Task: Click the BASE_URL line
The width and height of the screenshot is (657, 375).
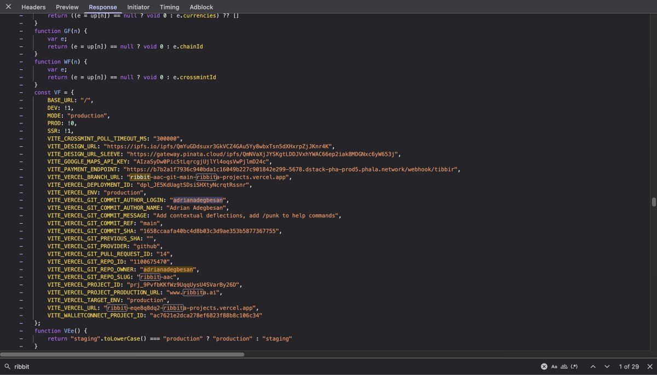Action: (x=70, y=100)
